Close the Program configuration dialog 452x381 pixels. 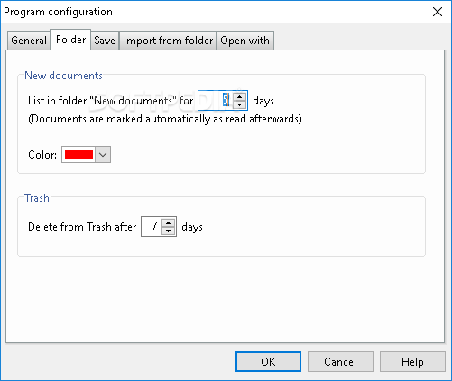(438, 12)
